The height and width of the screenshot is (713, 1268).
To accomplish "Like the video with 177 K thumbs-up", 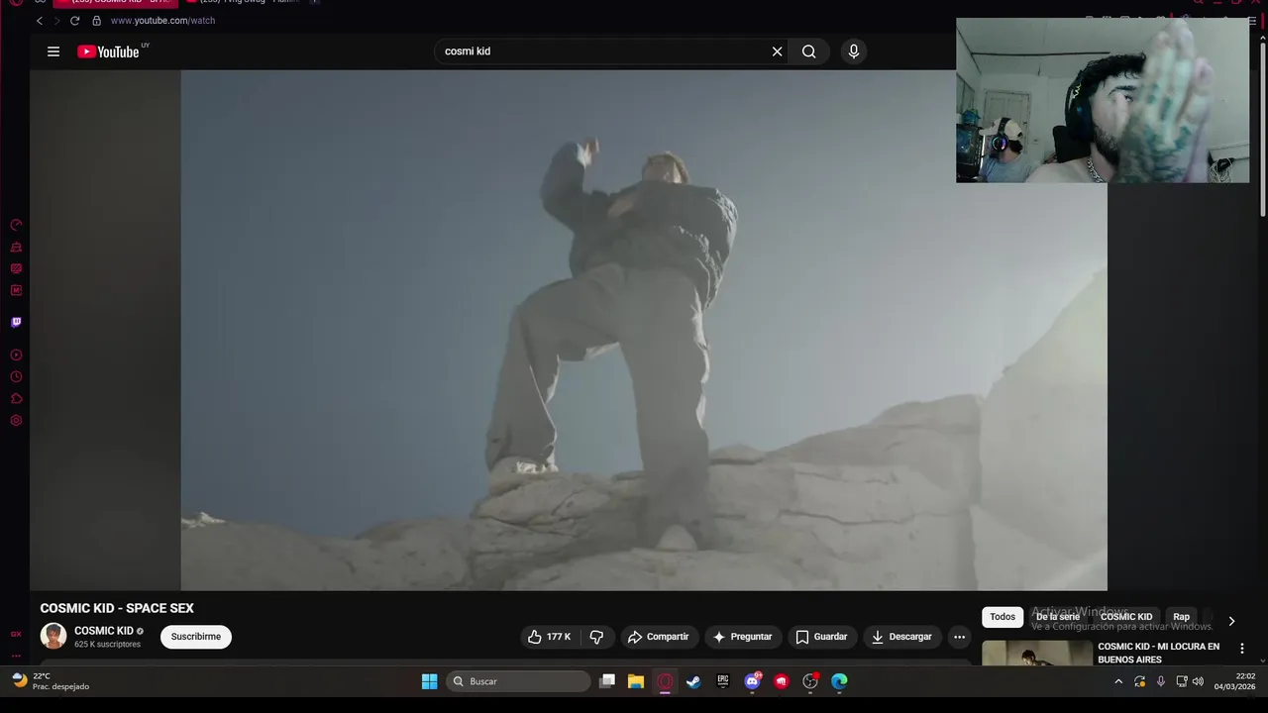I will pyautogui.click(x=550, y=637).
